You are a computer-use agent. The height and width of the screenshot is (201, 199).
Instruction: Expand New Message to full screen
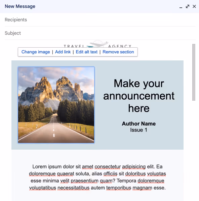(x=188, y=6)
